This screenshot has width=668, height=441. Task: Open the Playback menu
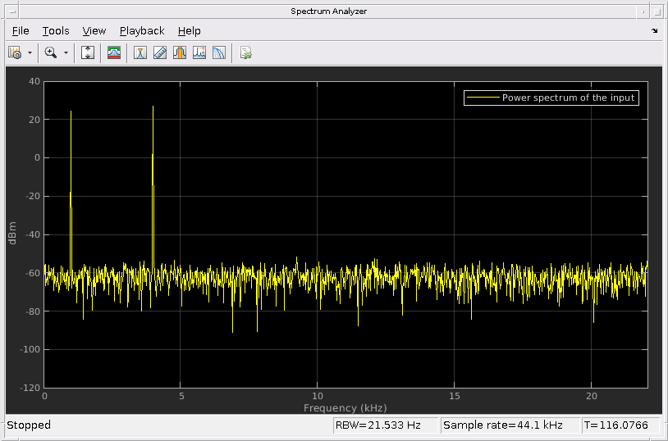142,31
